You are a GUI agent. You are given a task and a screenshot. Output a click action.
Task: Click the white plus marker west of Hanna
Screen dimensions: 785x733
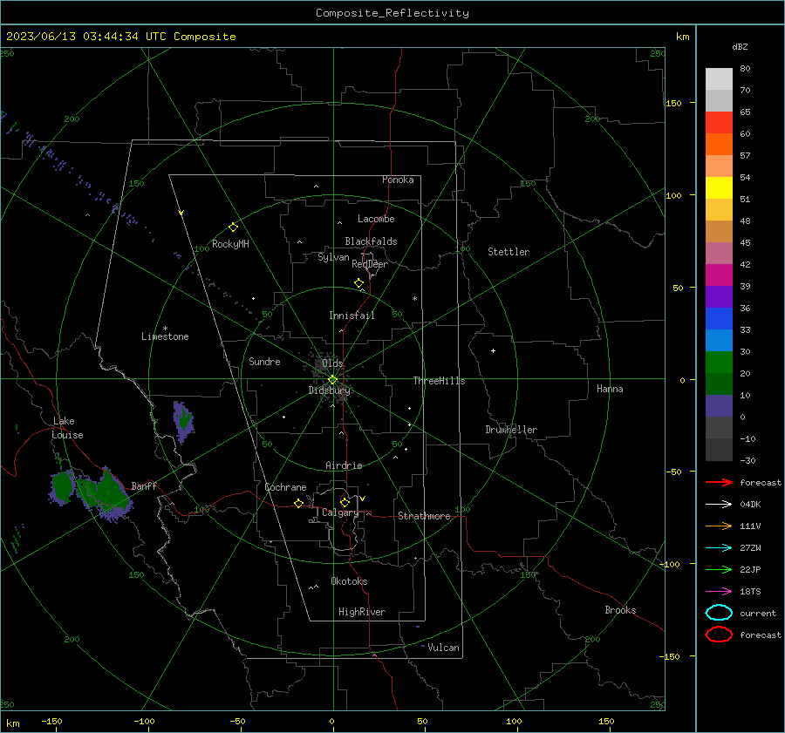click(x=493, y=350)
